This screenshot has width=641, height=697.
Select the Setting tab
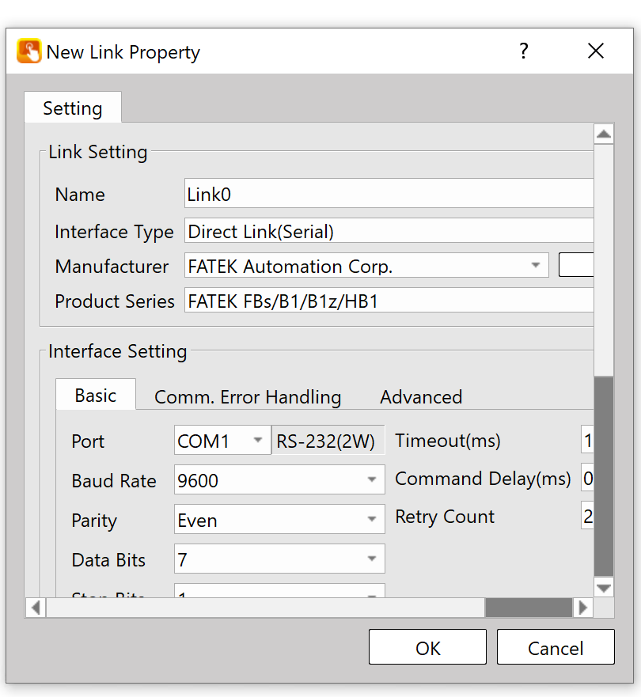(x=73, y=108)
